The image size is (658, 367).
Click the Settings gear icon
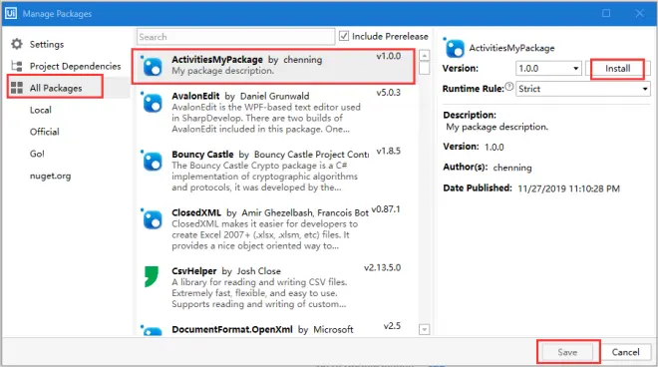click(17, 44)
